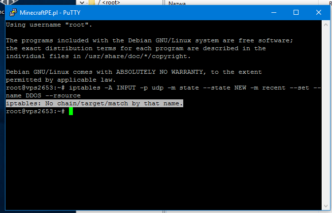Click the scrollbar up arrow in the terminal

pos(327,25)
